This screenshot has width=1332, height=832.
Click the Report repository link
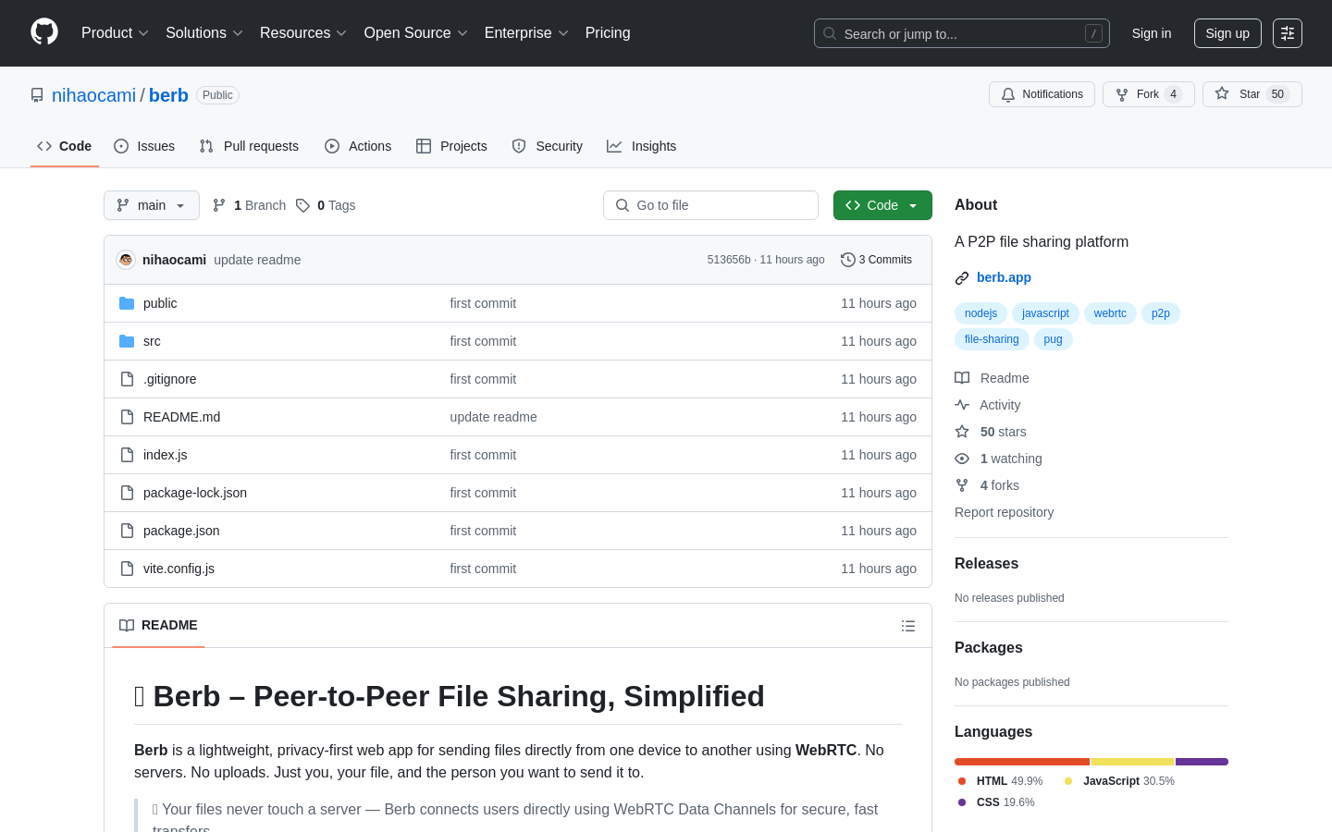point(1004,512)
